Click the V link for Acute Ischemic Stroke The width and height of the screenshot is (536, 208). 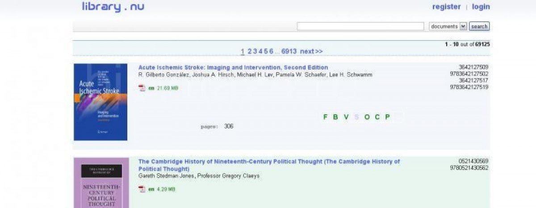pos(346,117)
